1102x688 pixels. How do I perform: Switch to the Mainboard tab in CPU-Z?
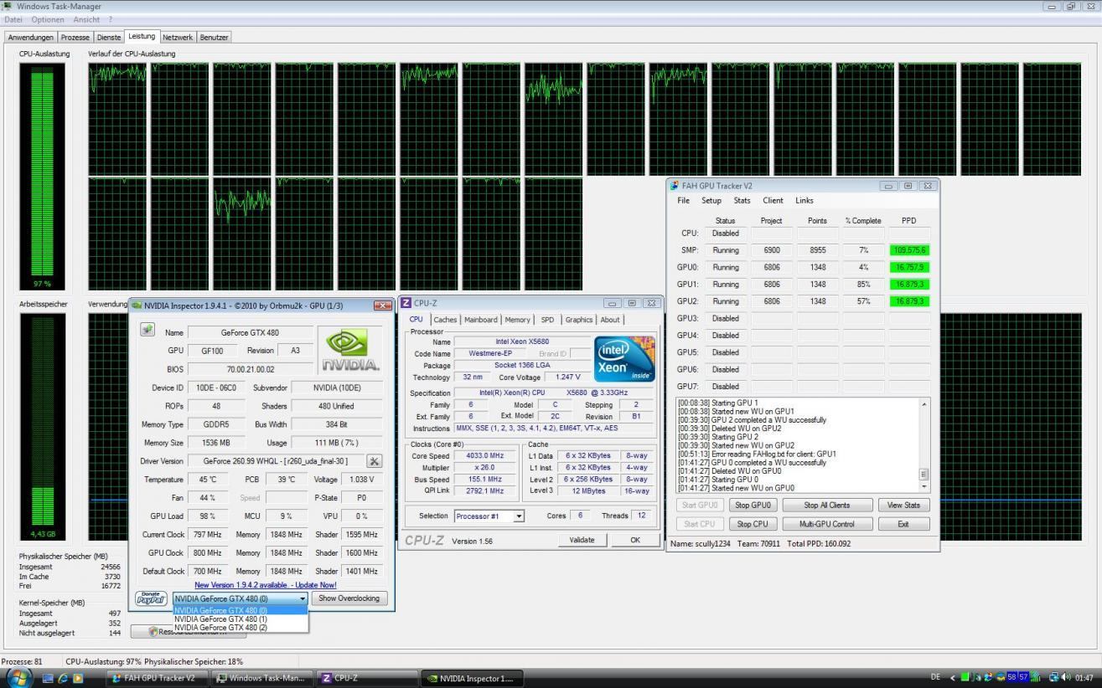click(481, 320)
